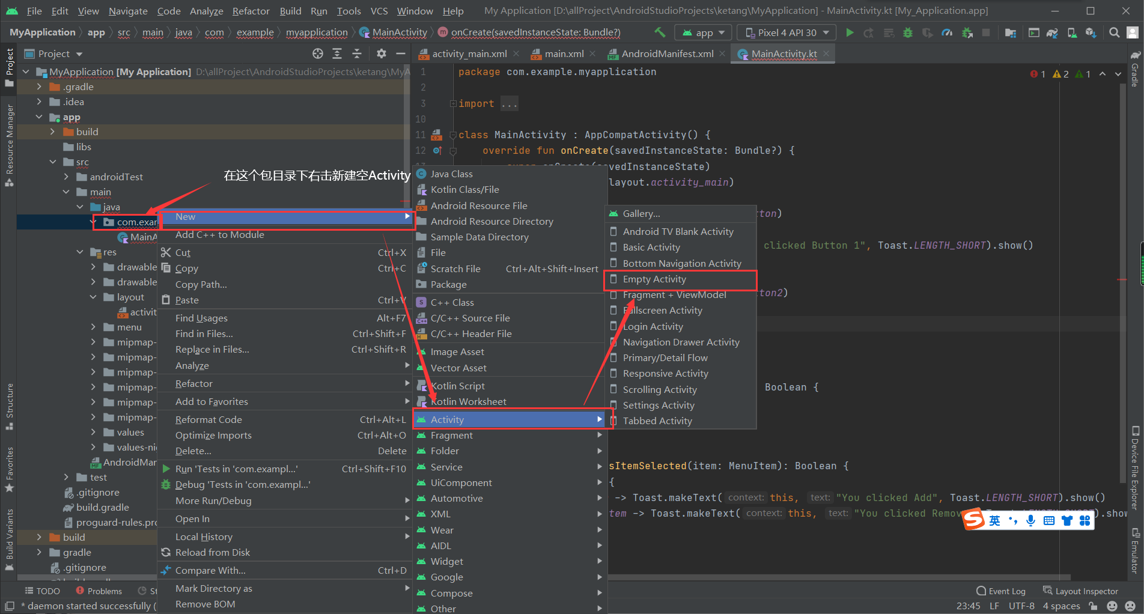Toggle the Gradle side tab
1144x614 pixels.
point(1135,69)
